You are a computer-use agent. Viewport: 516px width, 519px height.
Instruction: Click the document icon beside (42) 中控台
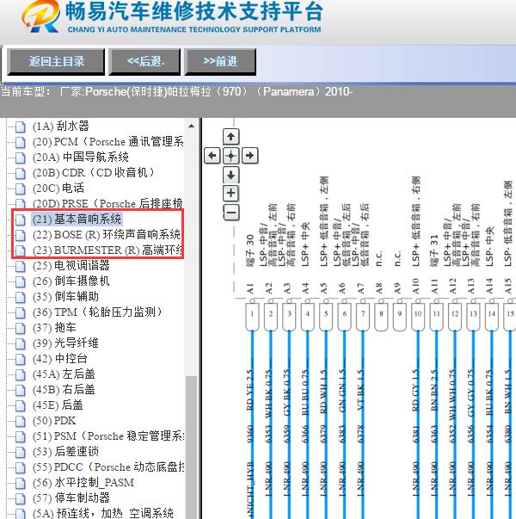pyautogui.click(x=21, y=360)
